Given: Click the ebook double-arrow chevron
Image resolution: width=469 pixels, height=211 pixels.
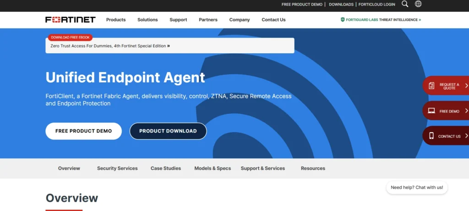Looking at the screenshot, I should [169, 46].
